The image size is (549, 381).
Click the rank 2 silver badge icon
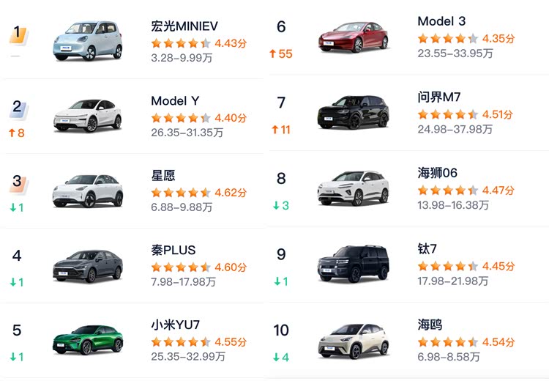pyautogui.click(x=19, y=108)
